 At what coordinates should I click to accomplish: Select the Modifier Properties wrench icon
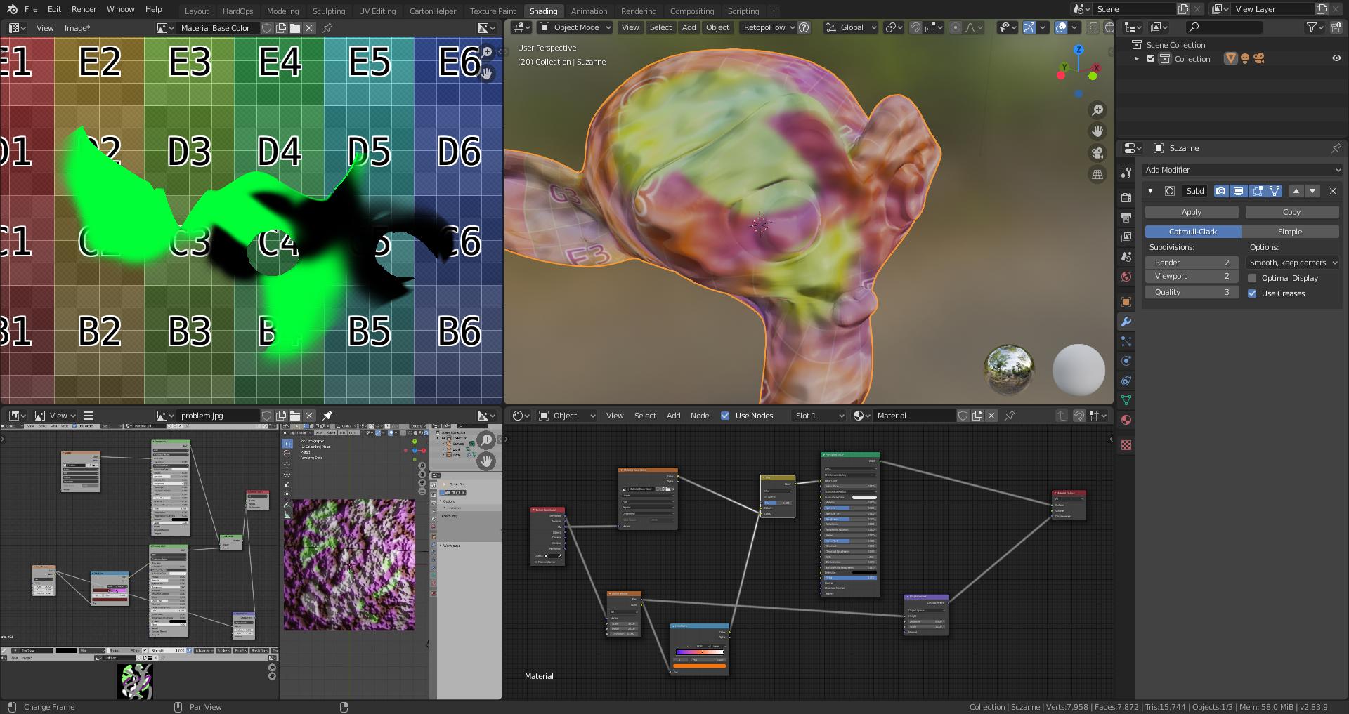[1126, 322]
